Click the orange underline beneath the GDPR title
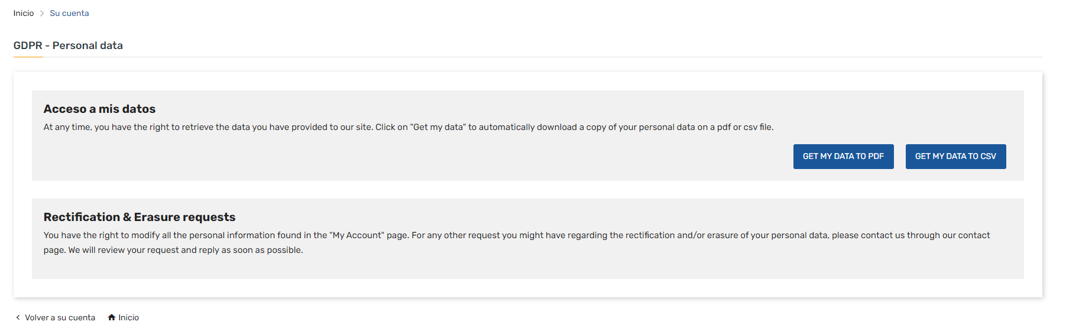 (28, 57)
